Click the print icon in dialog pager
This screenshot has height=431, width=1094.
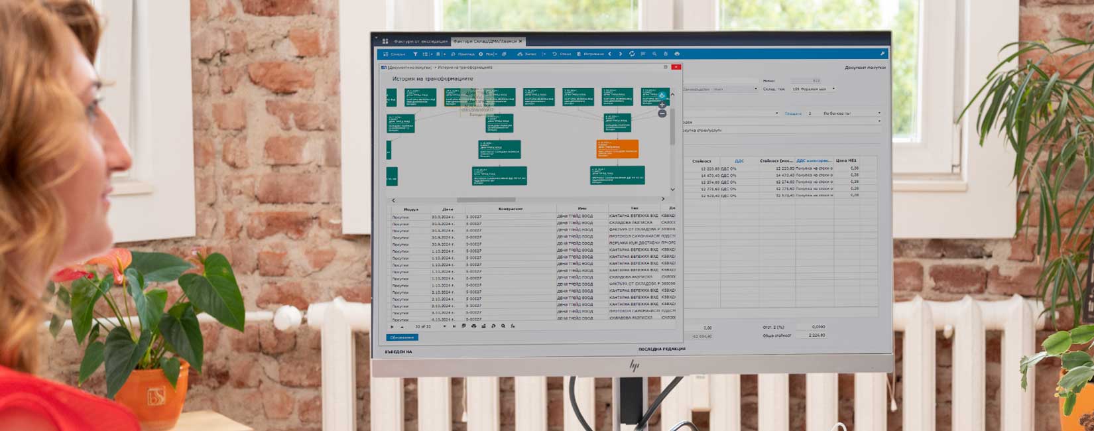(x=473, y=326)
